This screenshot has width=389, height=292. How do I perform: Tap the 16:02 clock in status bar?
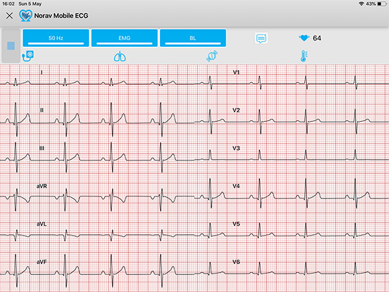(x=8, y=4)
